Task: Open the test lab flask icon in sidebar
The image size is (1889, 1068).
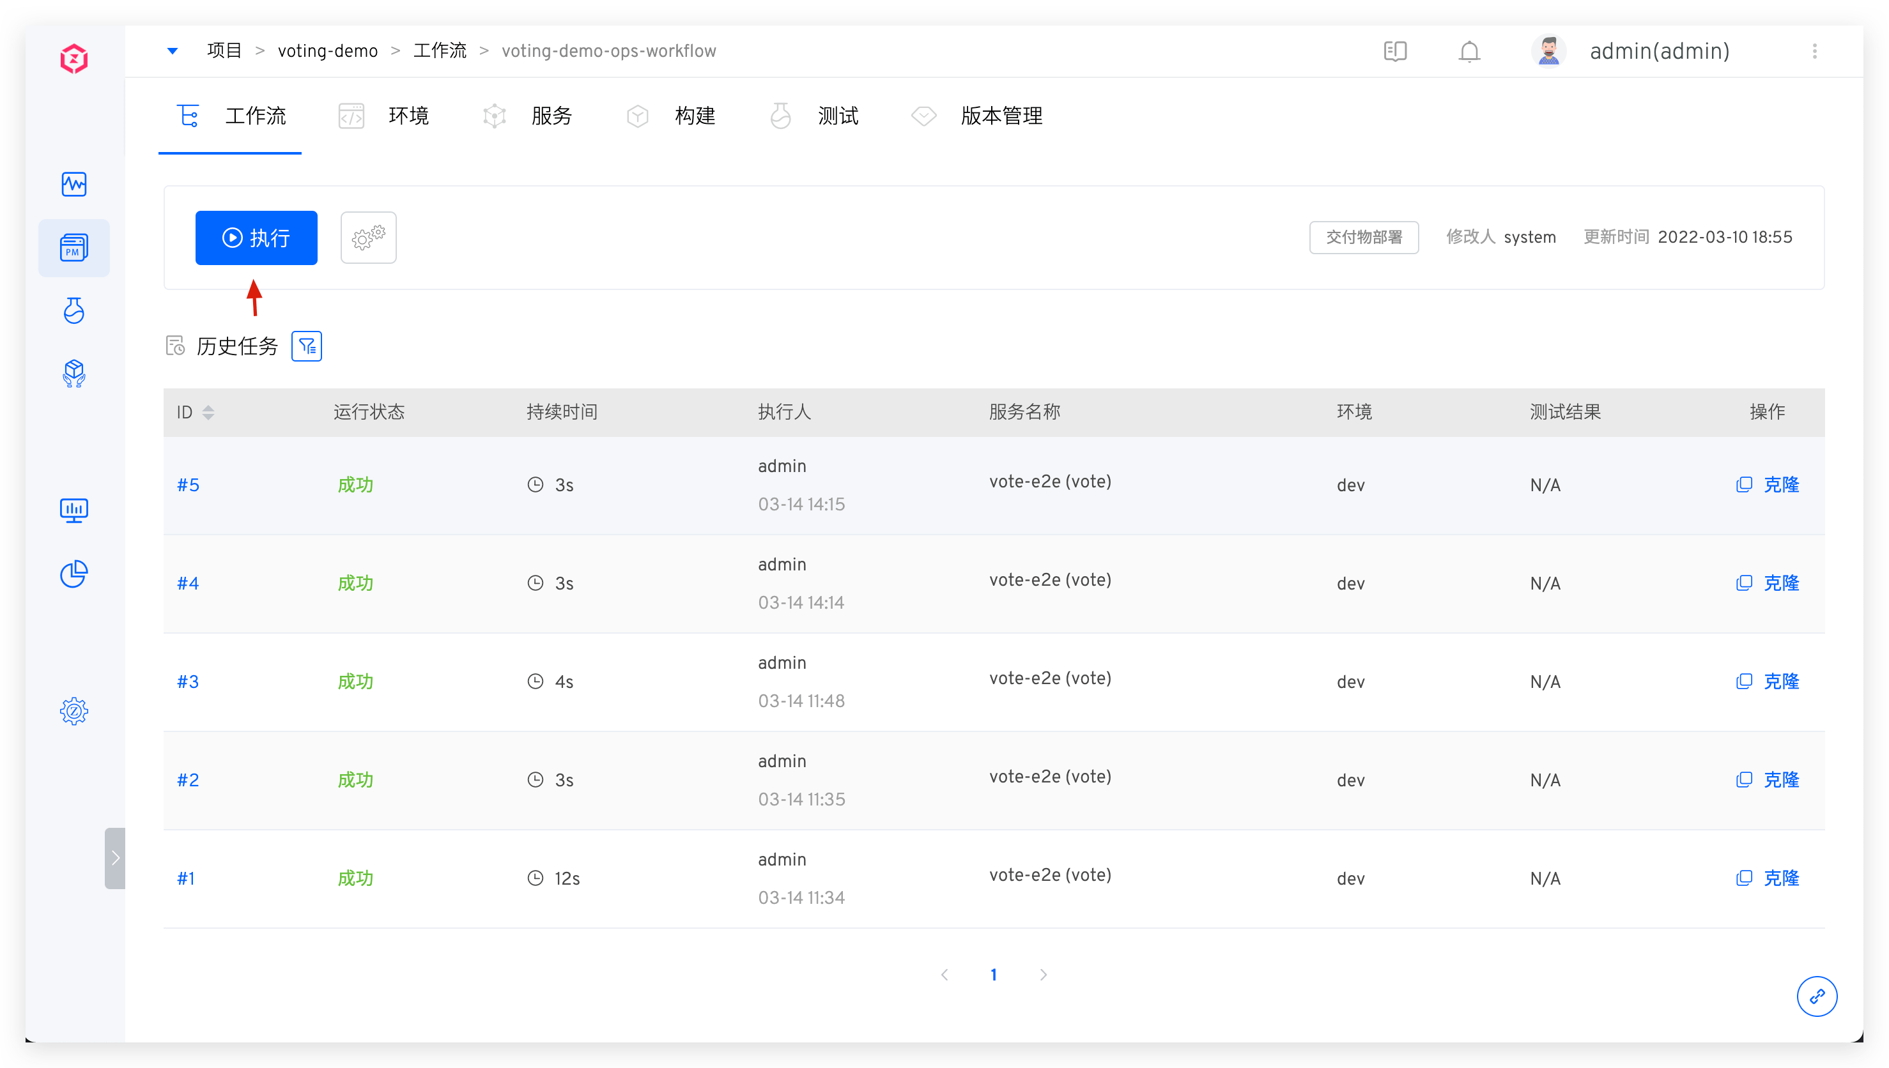Action: pyautogui.click(x=74, y=310)
